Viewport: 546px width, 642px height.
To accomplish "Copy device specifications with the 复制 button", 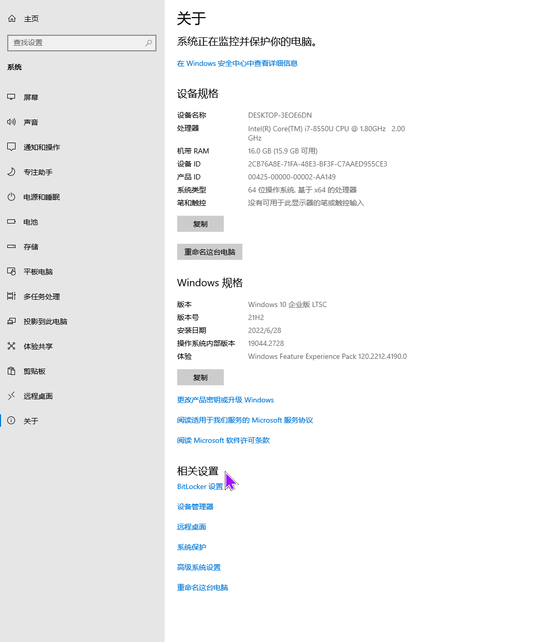I will 200,224.
